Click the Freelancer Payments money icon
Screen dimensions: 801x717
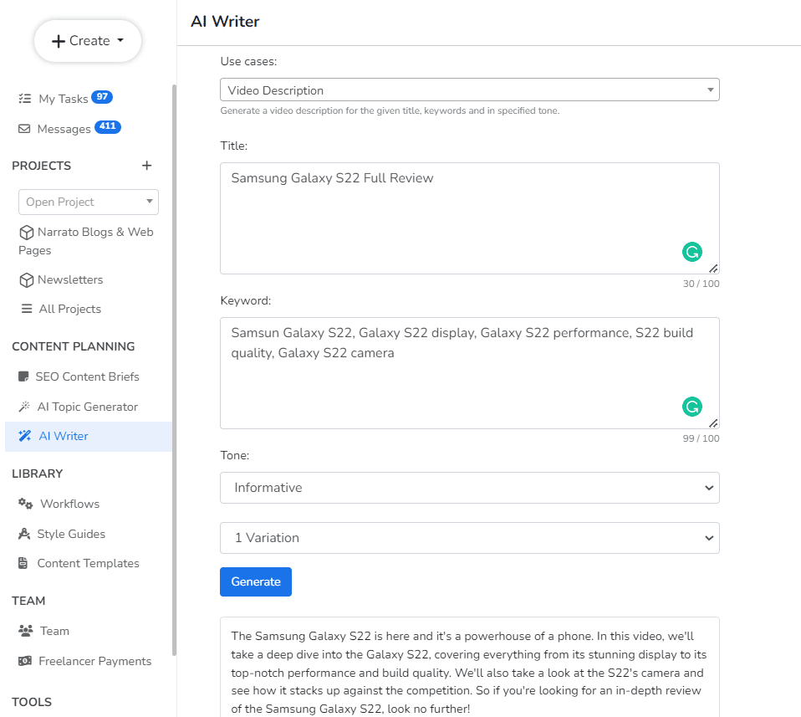[x=24, y=661]
